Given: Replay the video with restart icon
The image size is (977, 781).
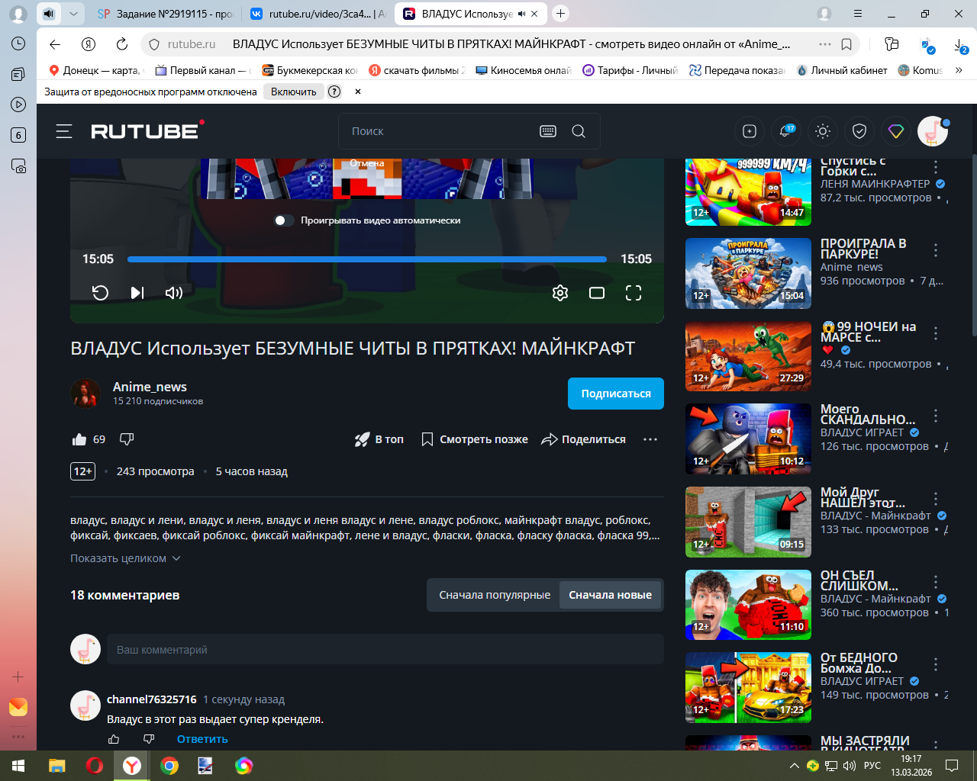Looking at the screenshot, I should pyautogui.click(x=100, y=293).
